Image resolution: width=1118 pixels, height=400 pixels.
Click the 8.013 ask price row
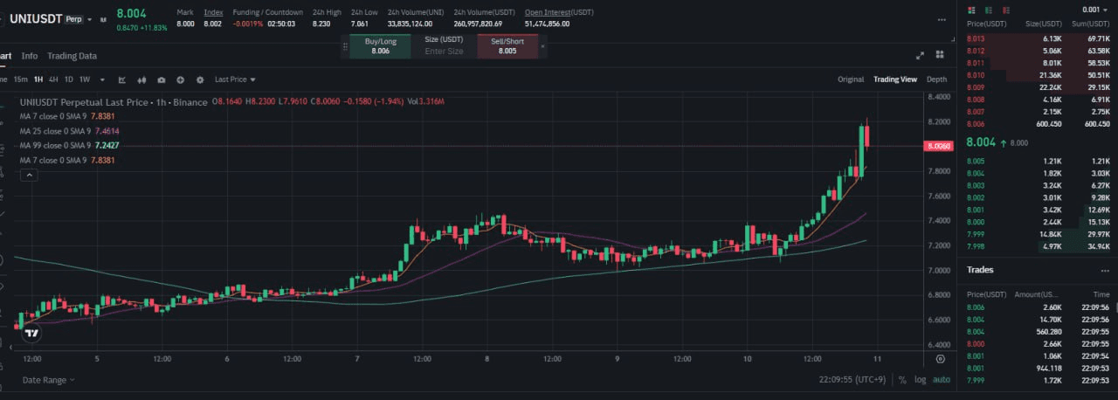coord(1039,39)
